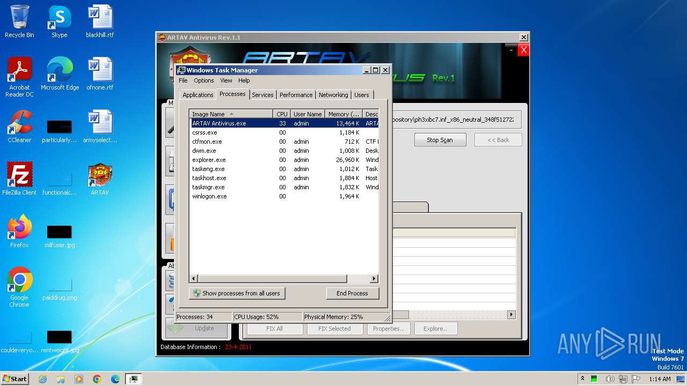Sort processes by User Name column
The width and height of the screenshot is (687, 386).
308,114
